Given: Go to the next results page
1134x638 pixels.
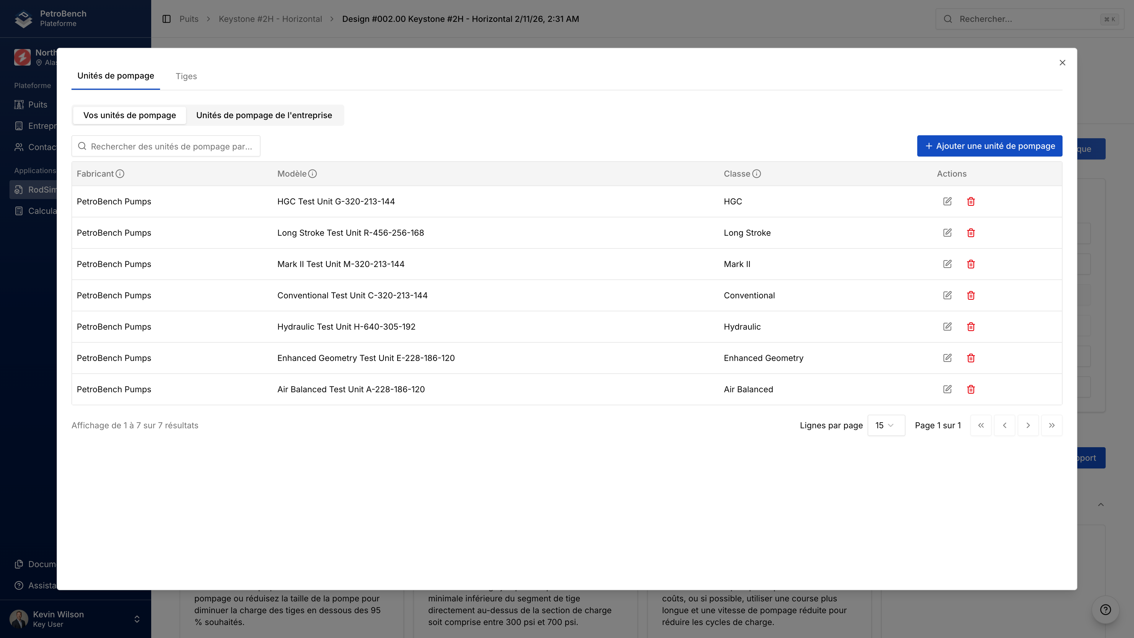Looking at the screenshot, I should [x=1028, y=425].
